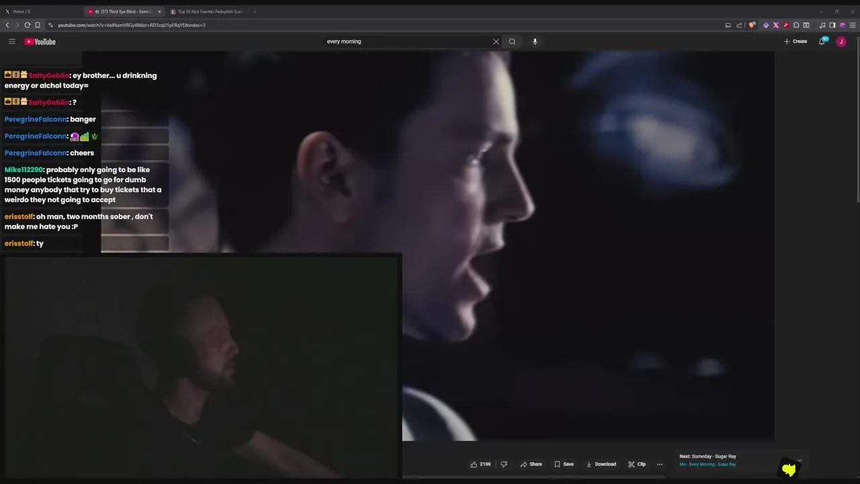Screen dimensions: 860x484
Task: Switch to the Home / X tab
Action: tap(40, 11)
